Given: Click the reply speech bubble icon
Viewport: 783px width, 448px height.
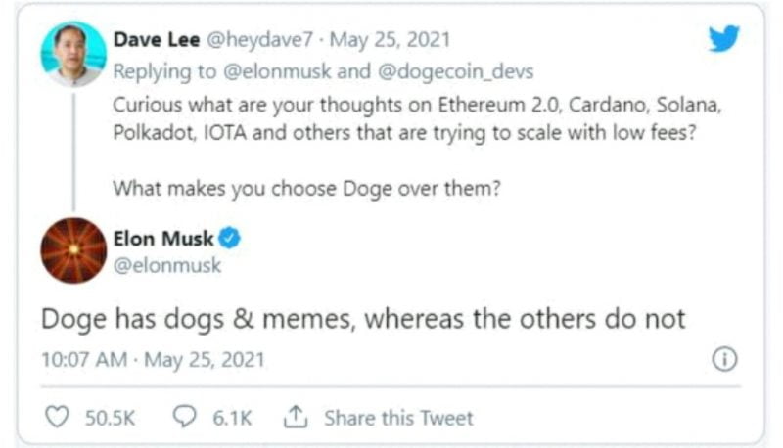Looking at the screenshot, I should click(186, 418).
